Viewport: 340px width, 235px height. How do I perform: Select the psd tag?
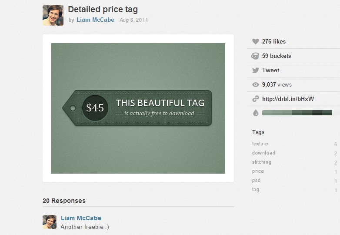[256, 181]
